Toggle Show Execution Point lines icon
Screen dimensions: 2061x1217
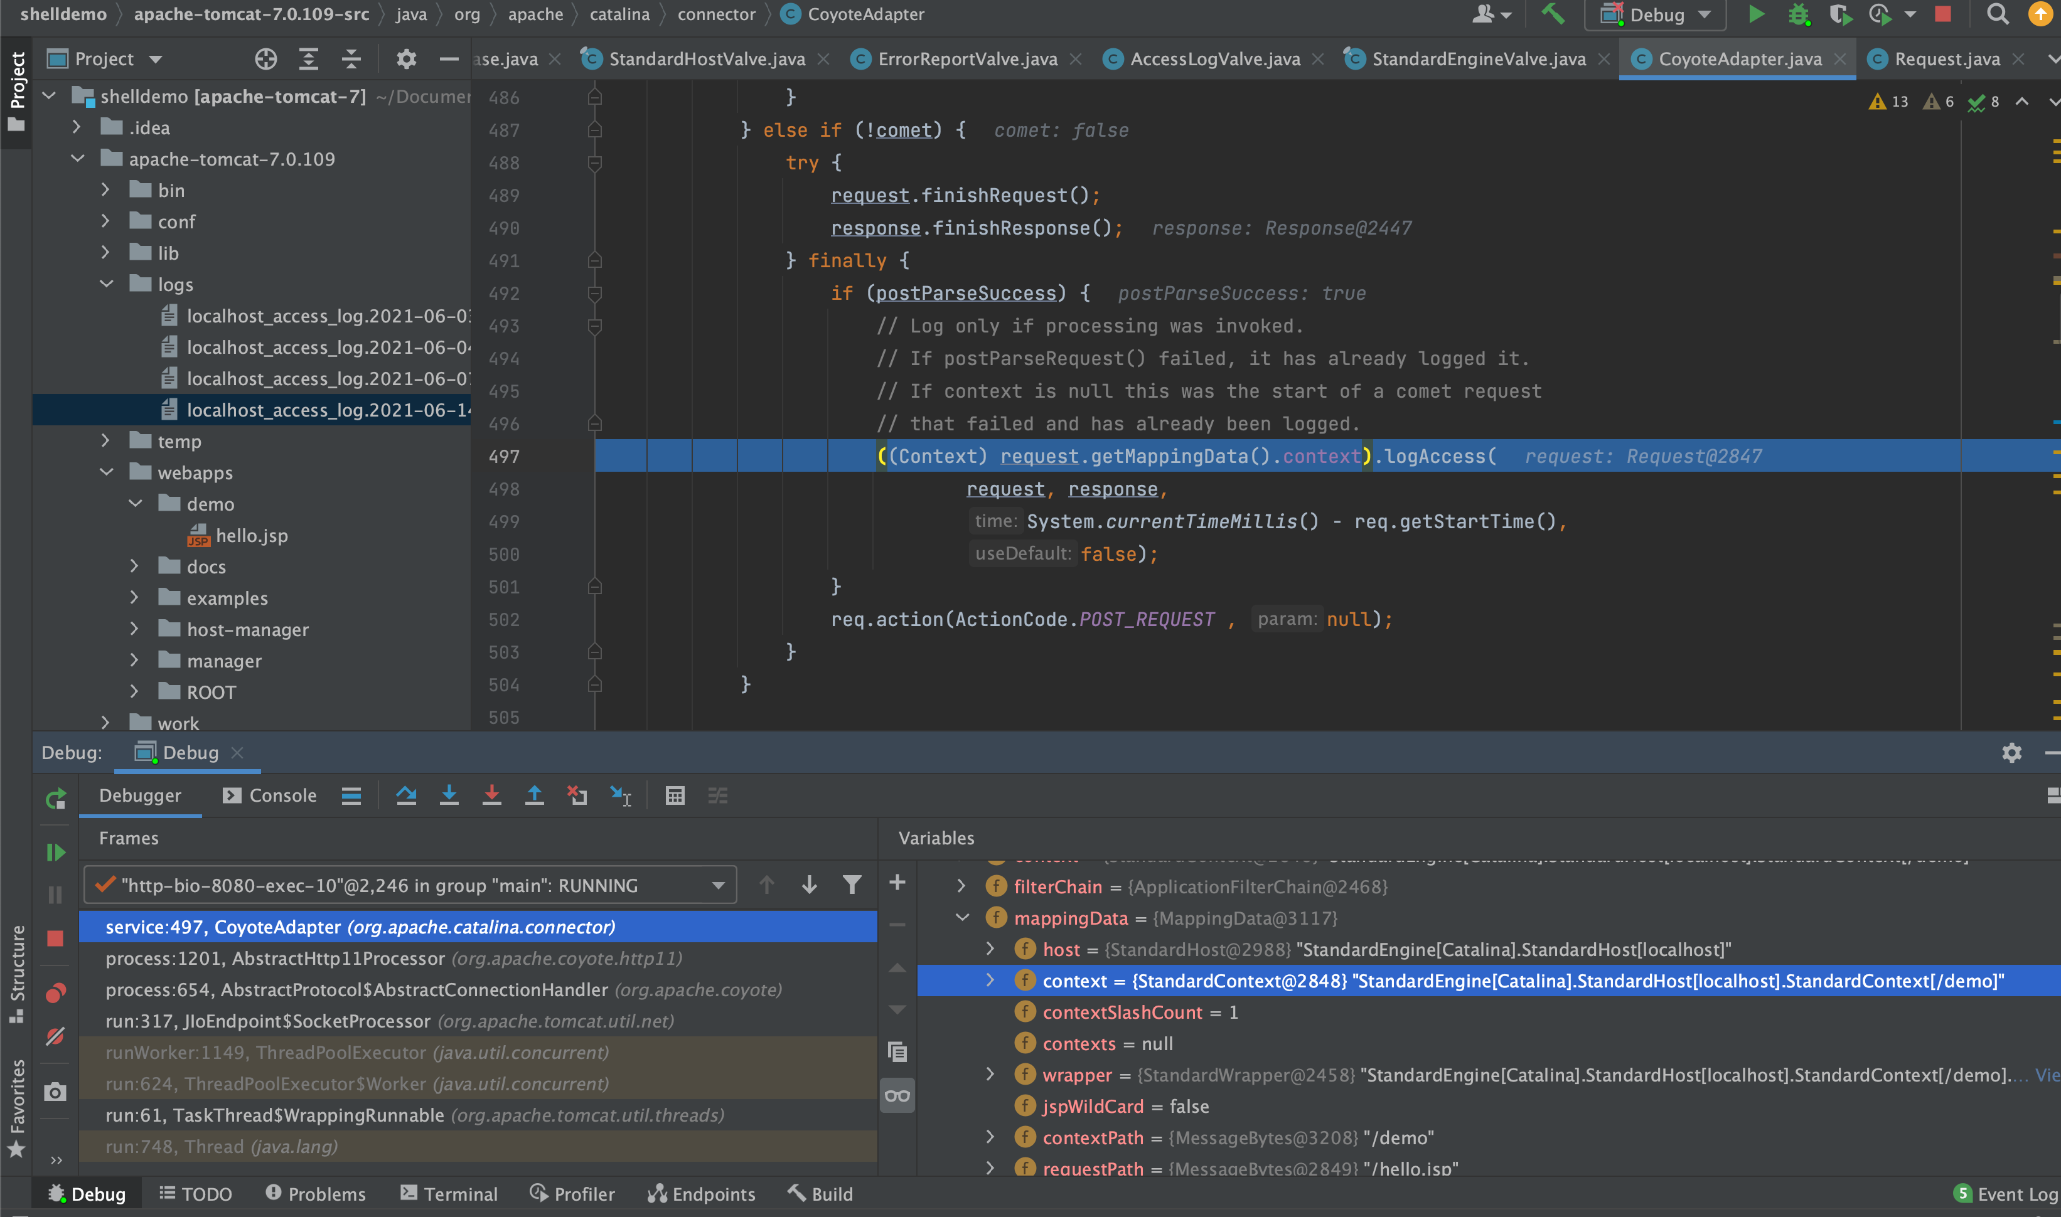pos(351,795)
